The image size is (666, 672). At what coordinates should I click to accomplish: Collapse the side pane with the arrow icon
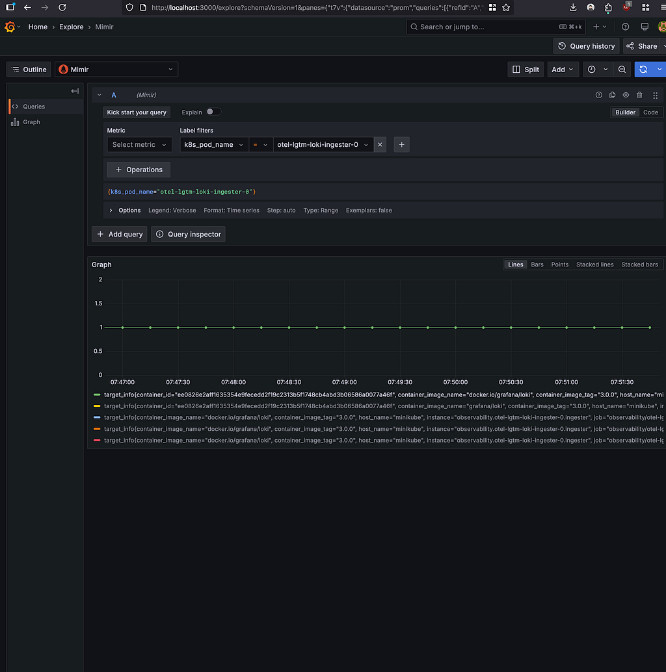75,91
